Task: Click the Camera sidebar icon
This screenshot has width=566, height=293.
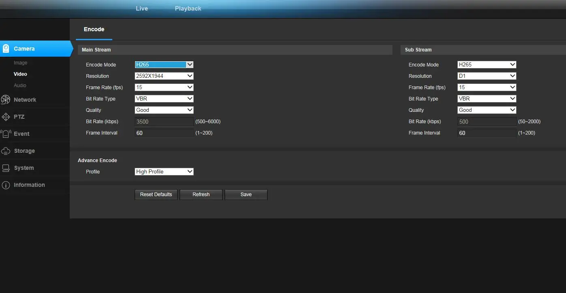Action: point(6,49)
